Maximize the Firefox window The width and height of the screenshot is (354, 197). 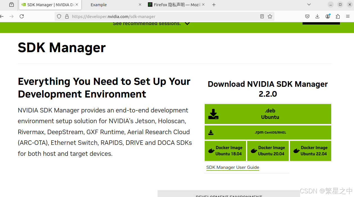pos(340,5)
